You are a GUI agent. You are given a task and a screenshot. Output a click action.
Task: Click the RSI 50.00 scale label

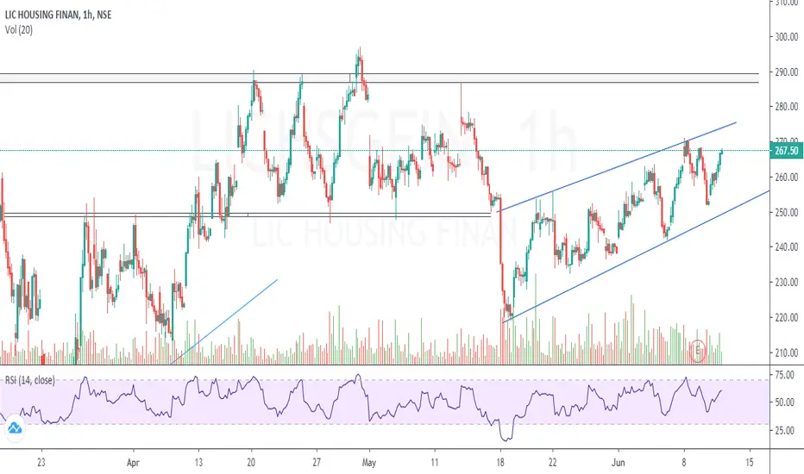[784, 402]
